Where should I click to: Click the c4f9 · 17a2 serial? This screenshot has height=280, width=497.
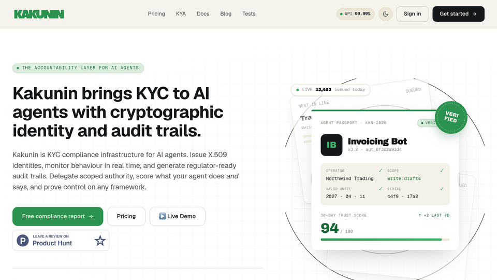click(403, 197)
